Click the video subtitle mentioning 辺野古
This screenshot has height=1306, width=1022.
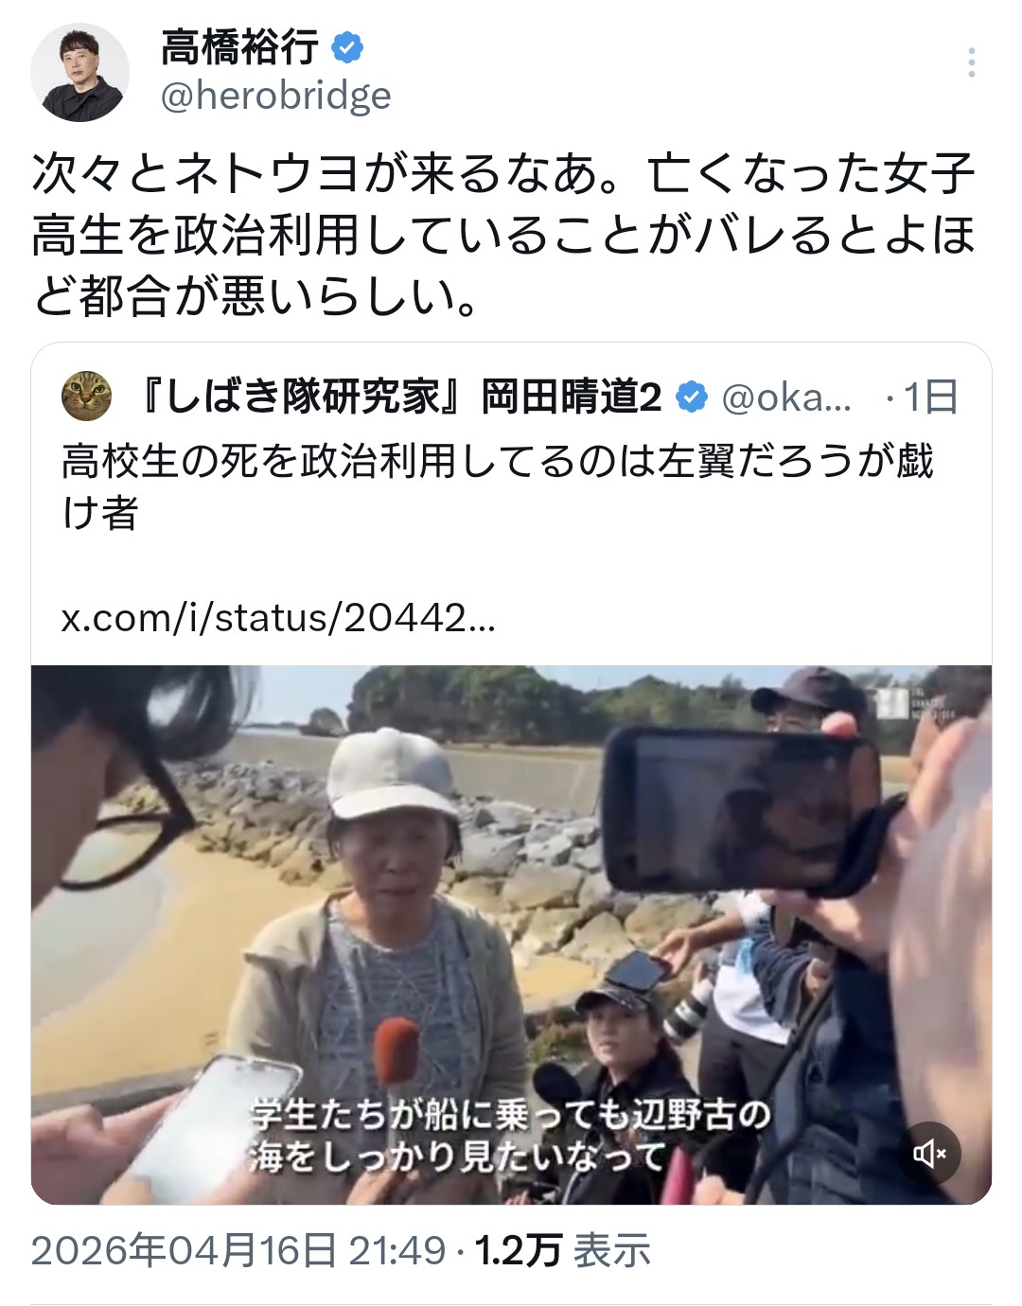pyautogui.click(x=510, y=1135)
